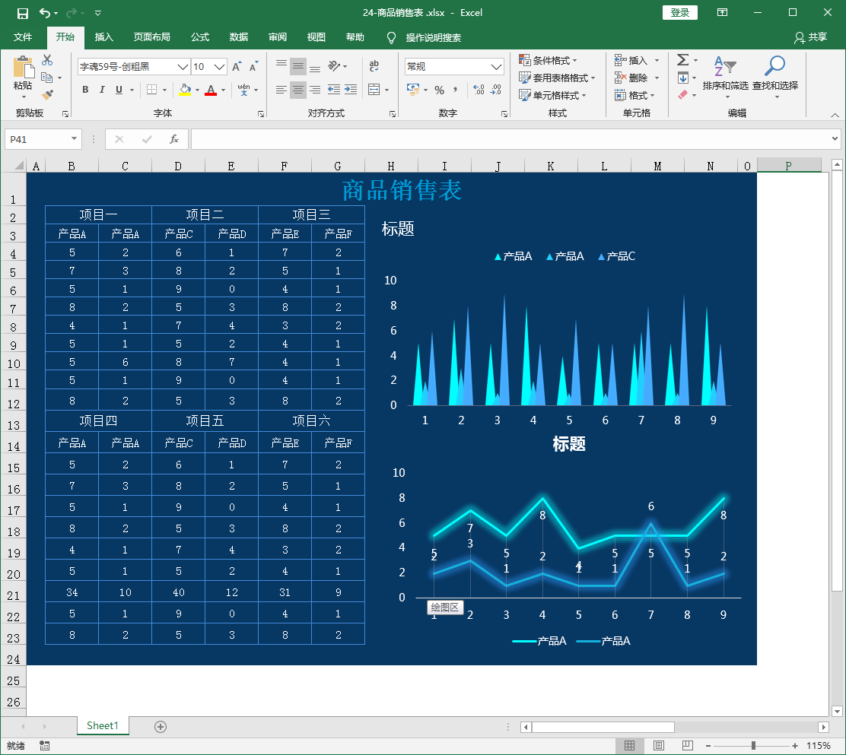Decrease font size icon

coord(253,66)
